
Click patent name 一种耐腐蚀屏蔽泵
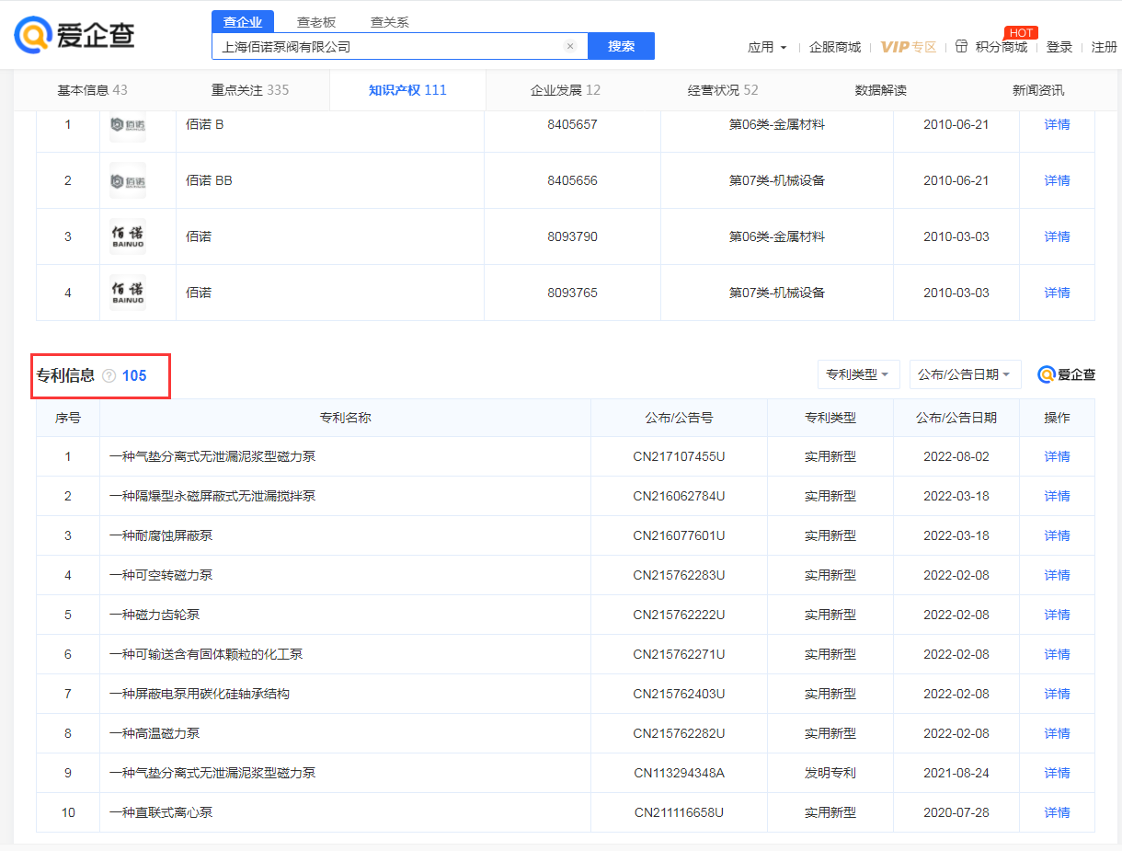161,535
